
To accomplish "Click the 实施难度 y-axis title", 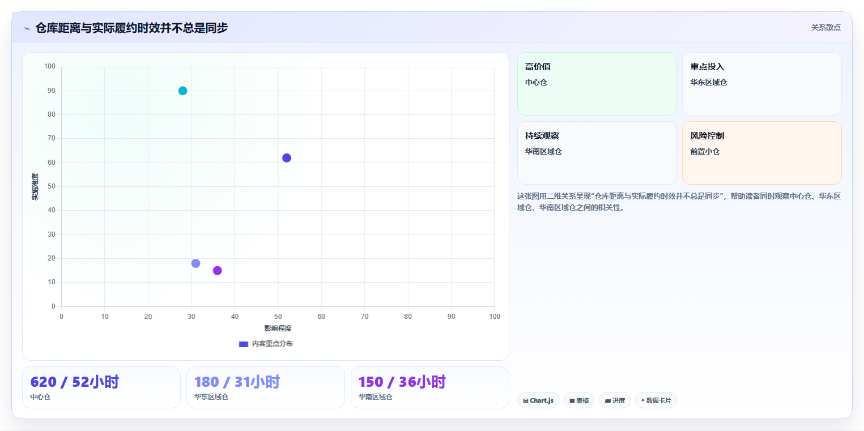I will click(x=35, y=187).
